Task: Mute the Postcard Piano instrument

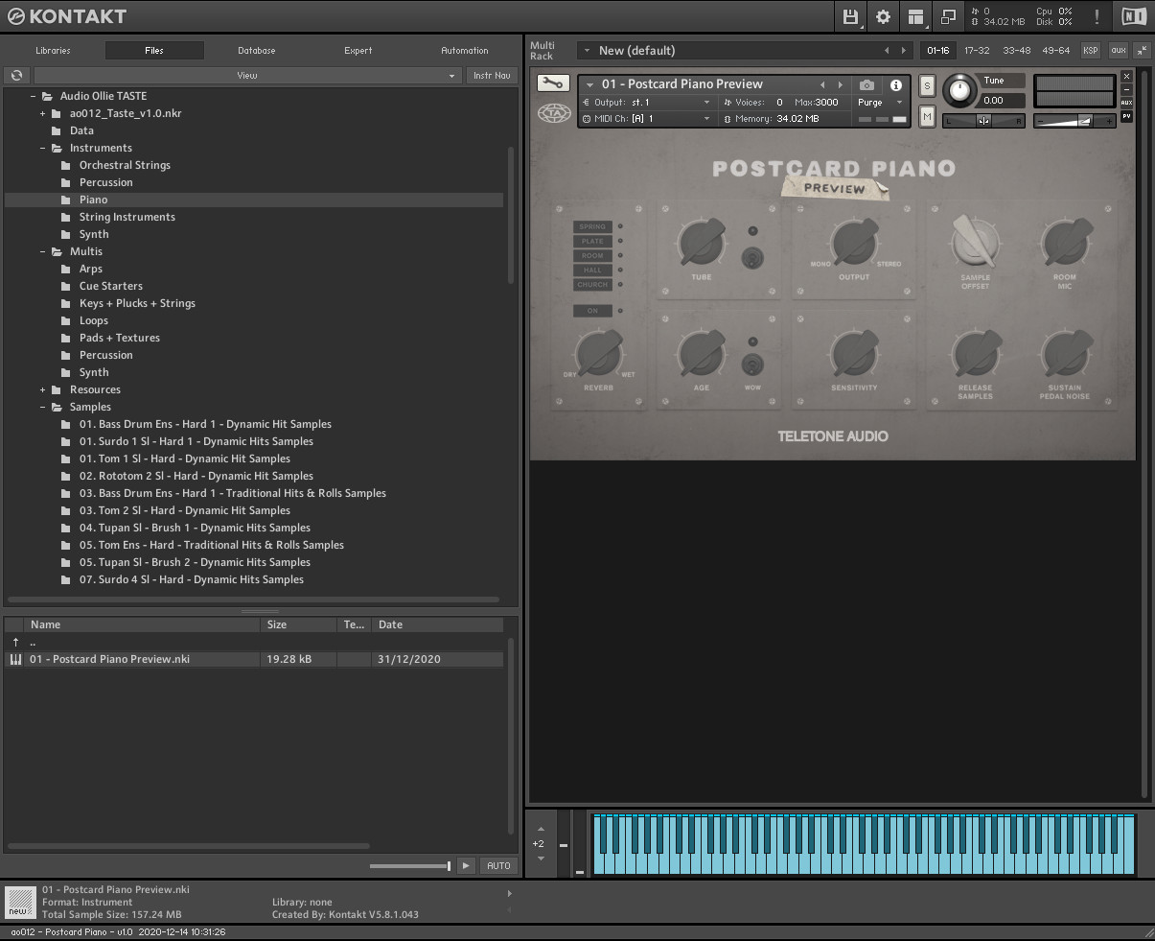Action: pyautogui.click(x=927, y=116)
